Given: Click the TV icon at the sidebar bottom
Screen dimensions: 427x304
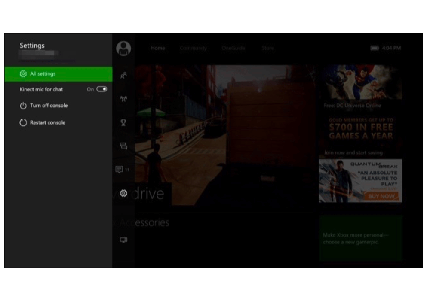Looking at the screenshot, I should pos(123,240).
